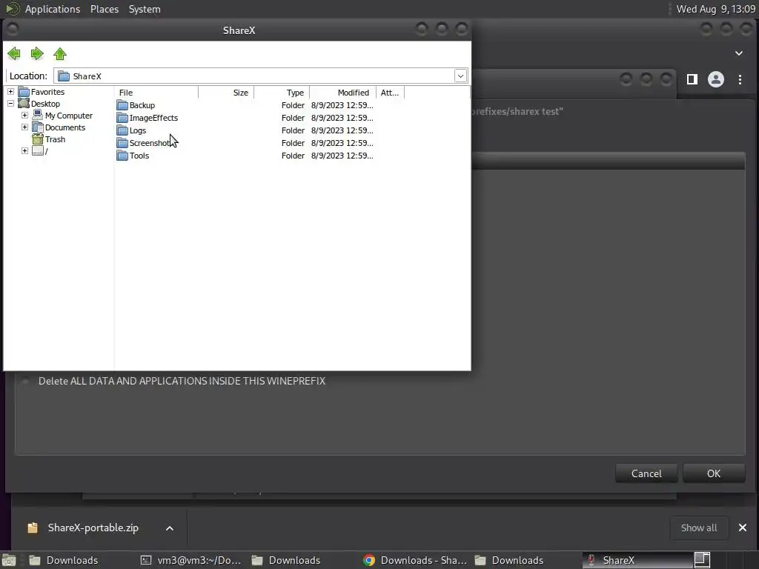
Task: Go back with the green left arrow
Action: click(x=14, y=53)
